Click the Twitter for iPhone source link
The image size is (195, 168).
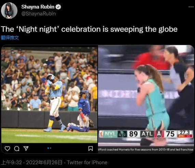click(87, 163)
